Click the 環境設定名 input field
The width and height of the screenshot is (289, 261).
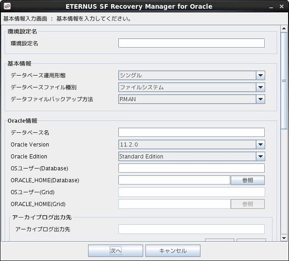[x=191, y=43]
